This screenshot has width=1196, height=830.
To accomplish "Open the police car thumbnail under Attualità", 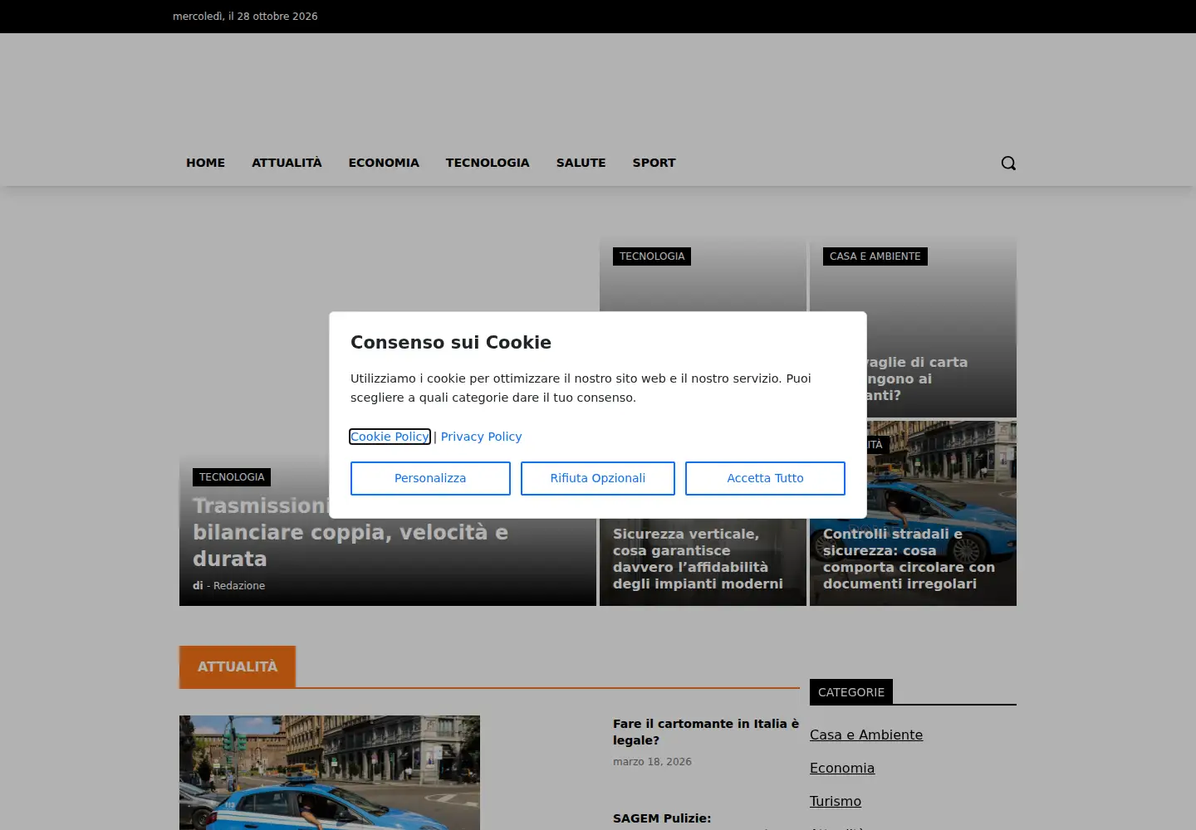I will point(330,773).
